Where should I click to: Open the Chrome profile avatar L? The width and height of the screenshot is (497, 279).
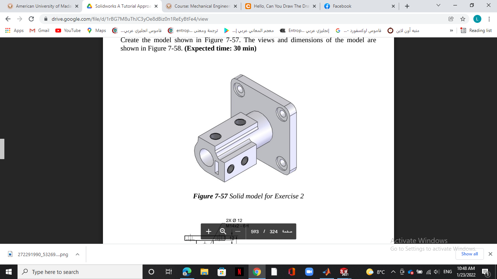[x=477, y=19]
